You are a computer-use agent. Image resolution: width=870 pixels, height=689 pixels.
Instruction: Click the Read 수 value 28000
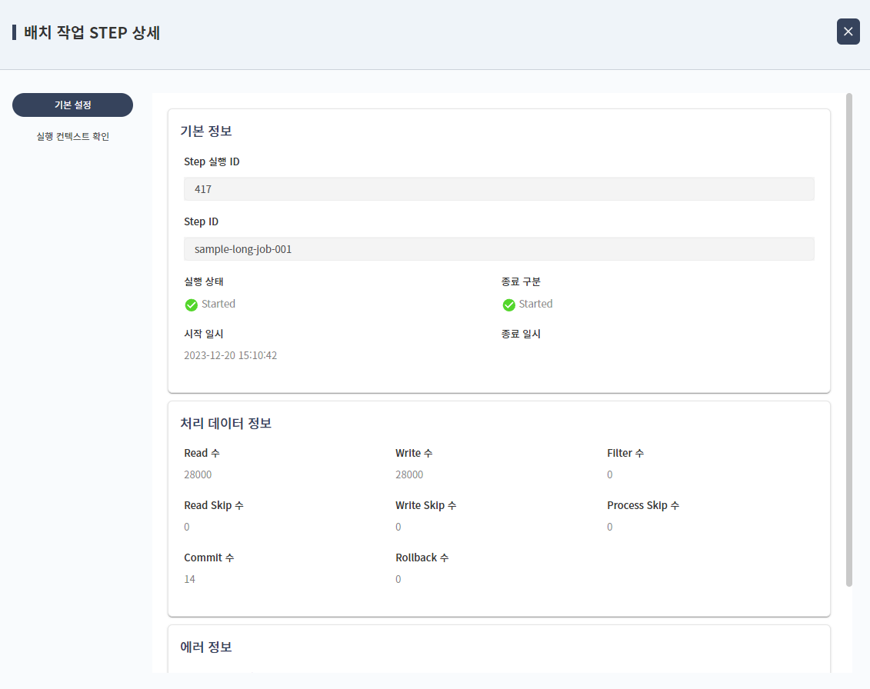tap(198, 474)
